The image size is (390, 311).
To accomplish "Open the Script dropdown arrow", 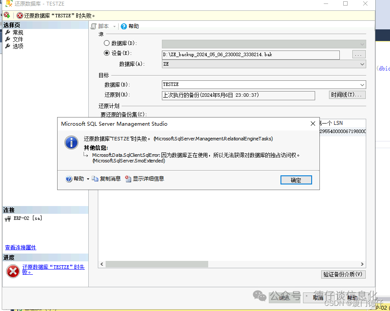I will (114, 26).
